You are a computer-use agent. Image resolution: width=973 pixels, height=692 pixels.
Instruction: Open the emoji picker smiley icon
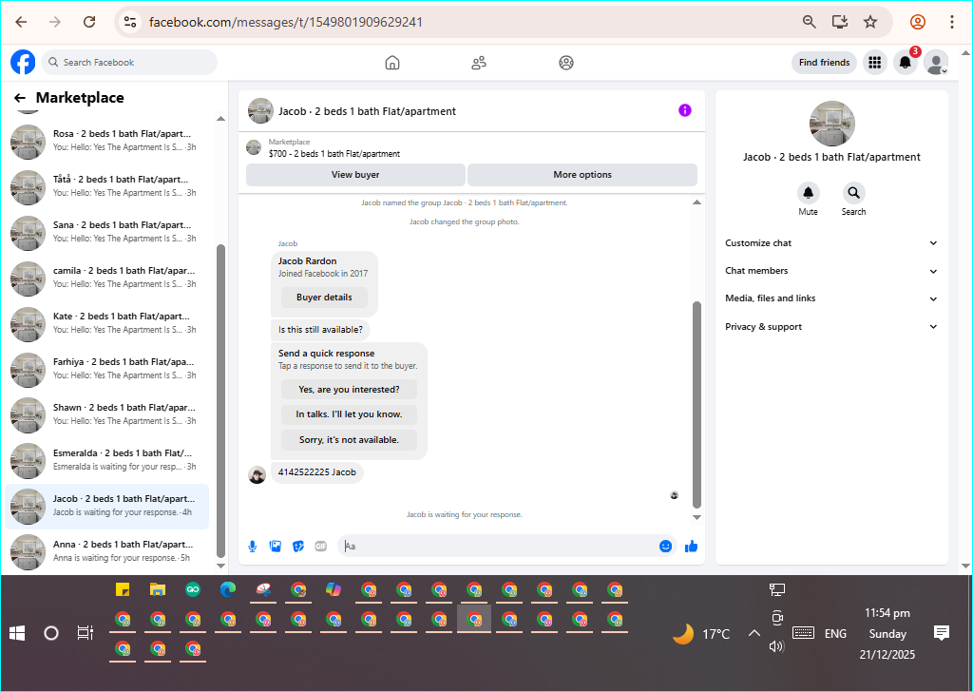pos(665,547)
